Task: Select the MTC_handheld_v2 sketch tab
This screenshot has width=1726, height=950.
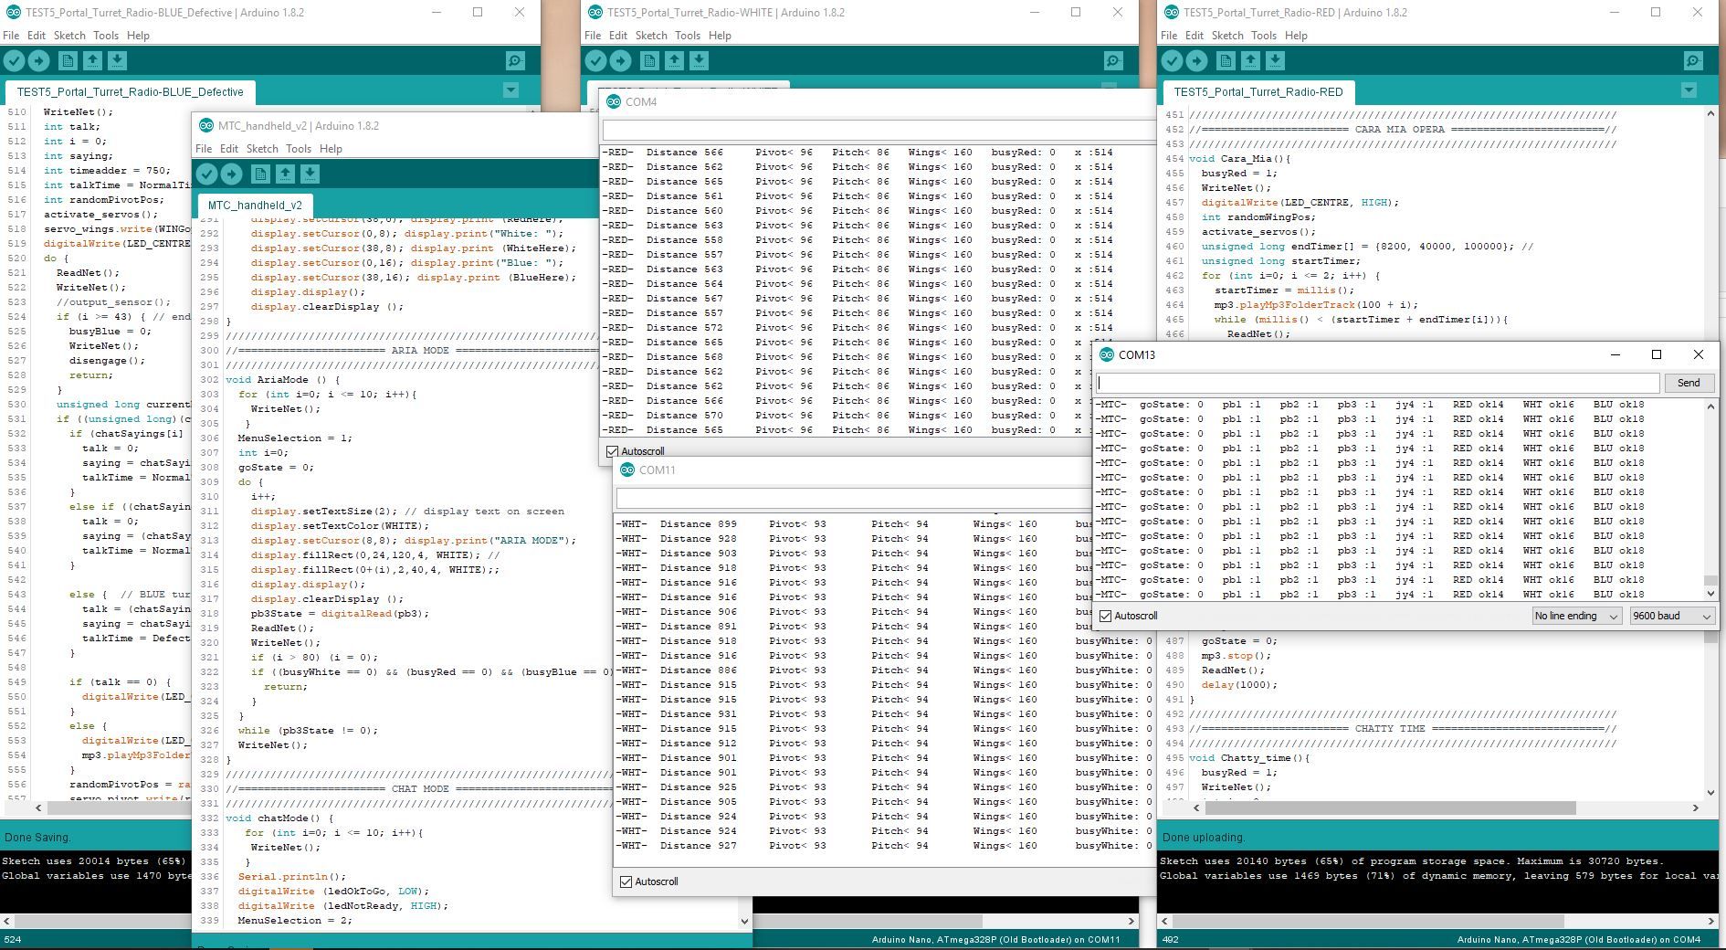Action: (x=255, y=206)
